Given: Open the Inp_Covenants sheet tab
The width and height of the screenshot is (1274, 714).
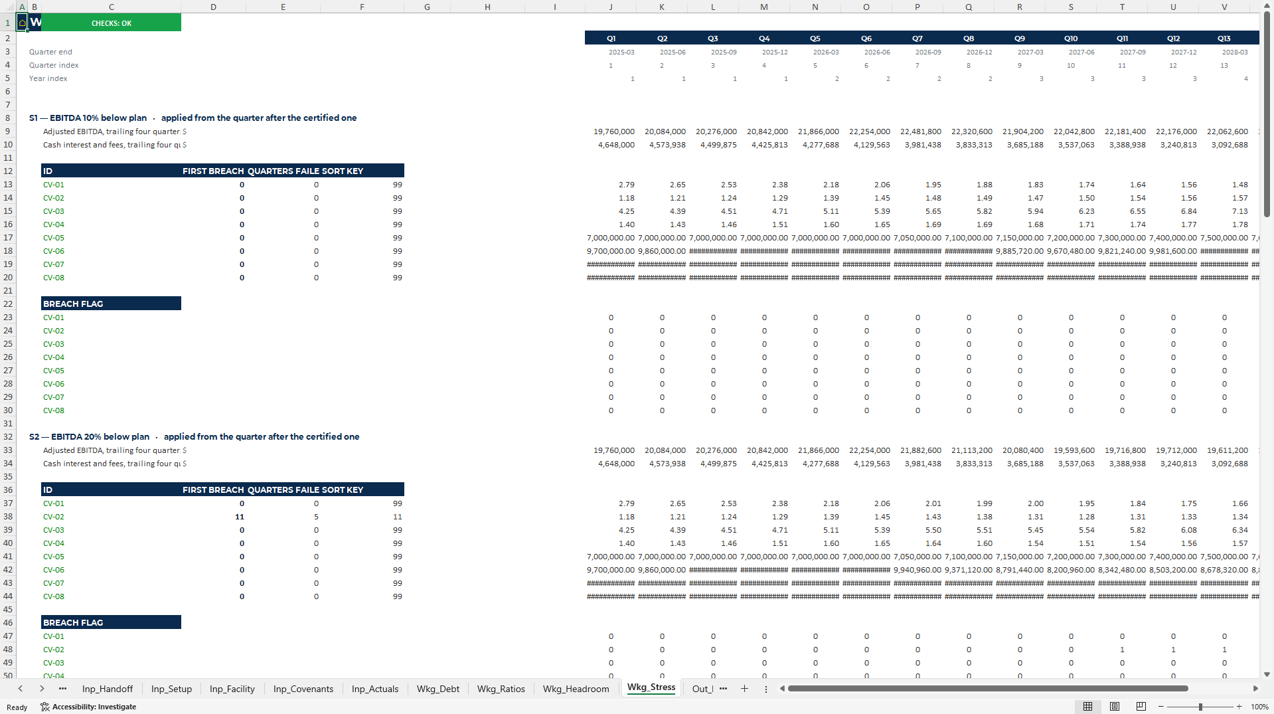Looking at the screenshot, I should 303,689.
